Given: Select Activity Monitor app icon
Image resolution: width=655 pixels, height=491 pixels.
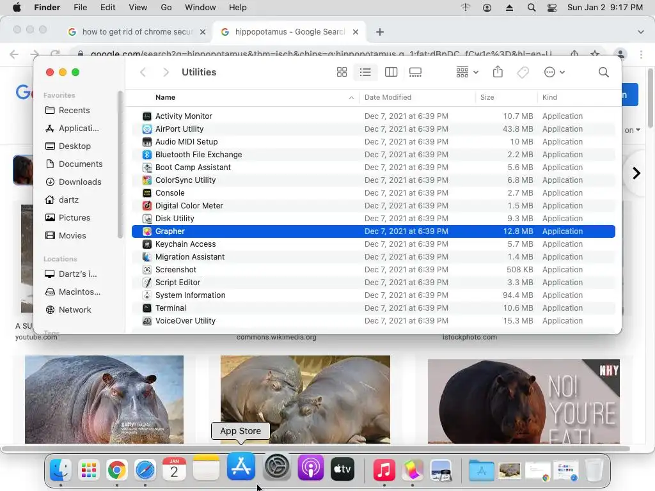Looking at the screenshot, I should pos(147,116).
